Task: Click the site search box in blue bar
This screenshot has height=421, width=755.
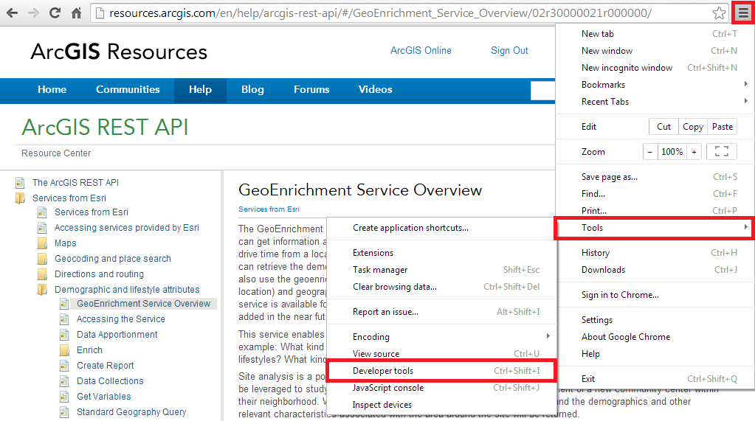Action: (x=543, y=91)
